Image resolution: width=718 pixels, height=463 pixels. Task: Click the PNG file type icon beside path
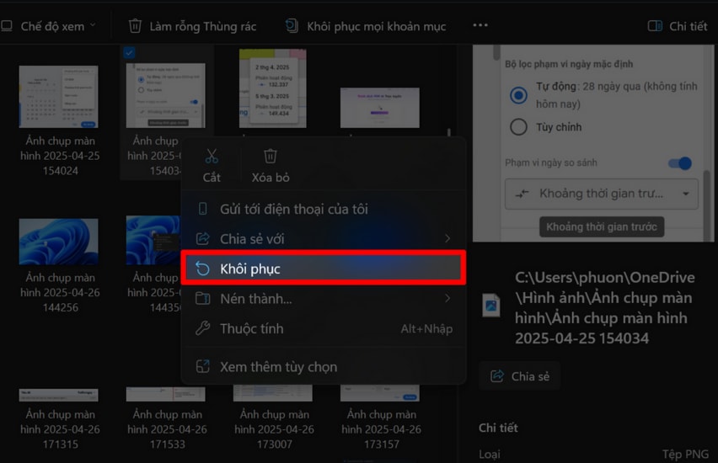click(490, 306)
